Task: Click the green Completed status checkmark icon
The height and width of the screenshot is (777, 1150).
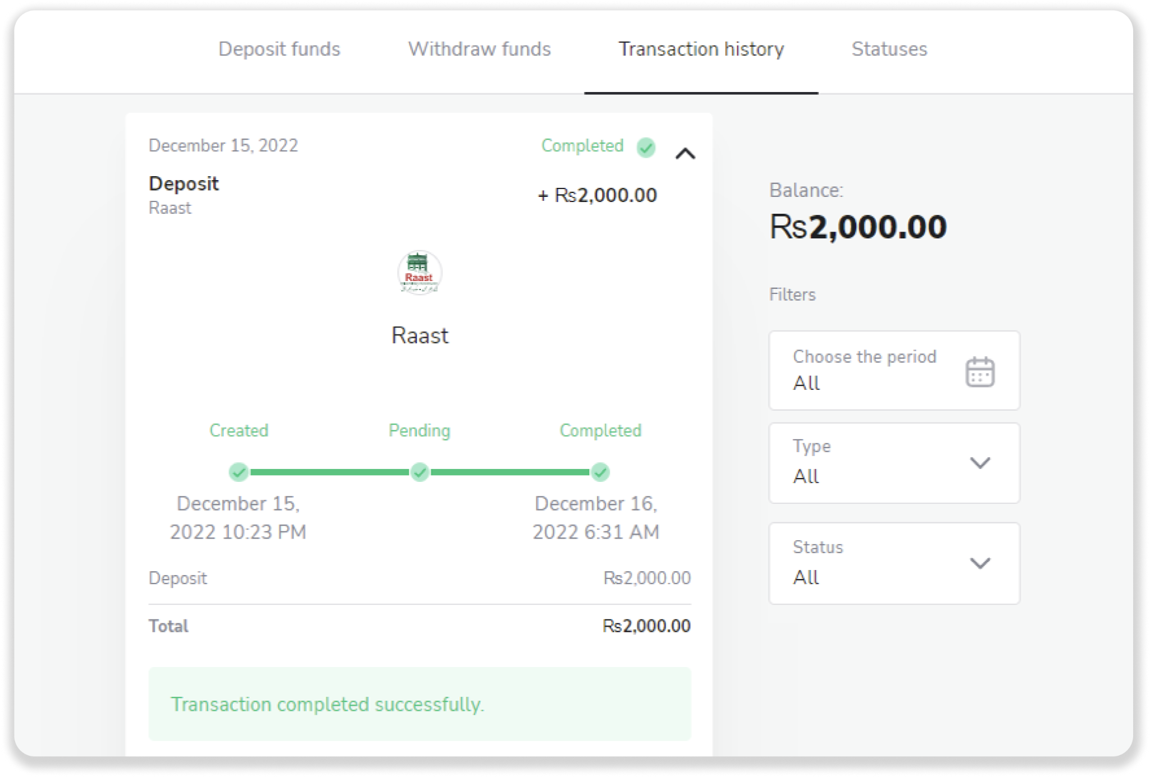Action: pos(646,148)
